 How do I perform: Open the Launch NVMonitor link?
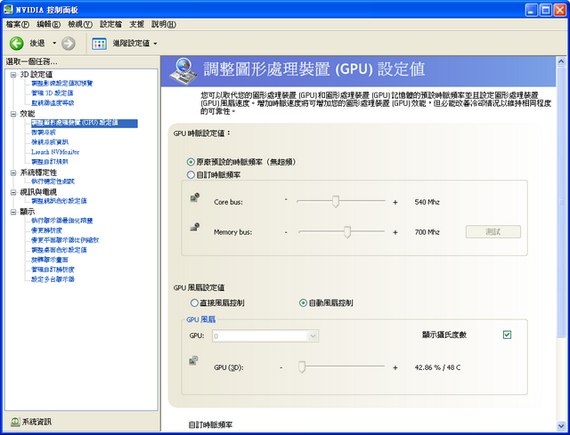coord(55,152)
